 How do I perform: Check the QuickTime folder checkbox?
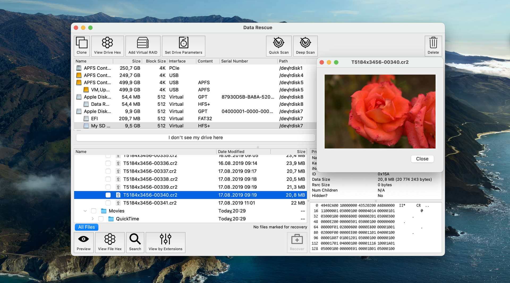(101, 219)
